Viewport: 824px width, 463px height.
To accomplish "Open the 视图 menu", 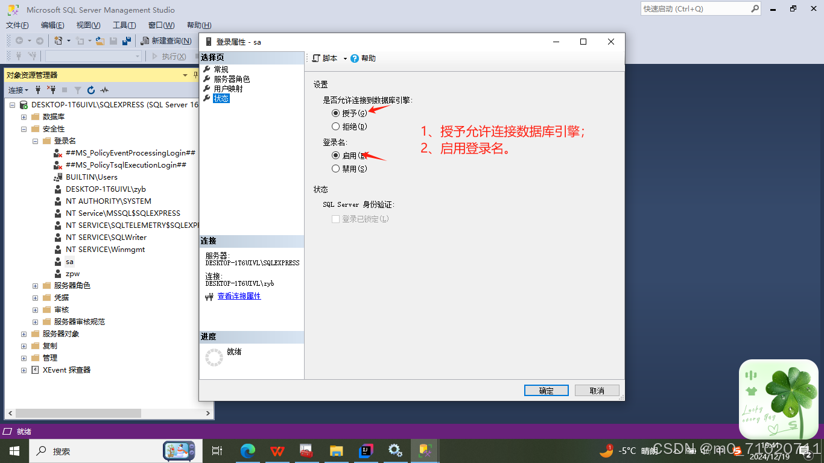I will [88, 25].
